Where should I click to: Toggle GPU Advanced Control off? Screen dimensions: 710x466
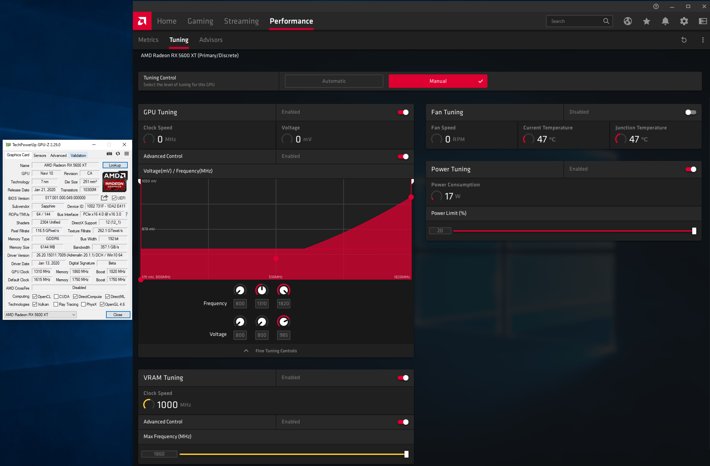(x=403, y=157)
